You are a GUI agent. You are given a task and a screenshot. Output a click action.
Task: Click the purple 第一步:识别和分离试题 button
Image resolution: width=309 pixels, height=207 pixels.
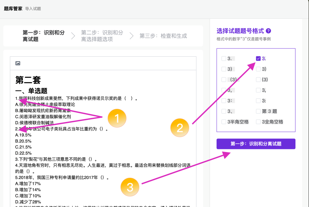click(x=256, y=144)
